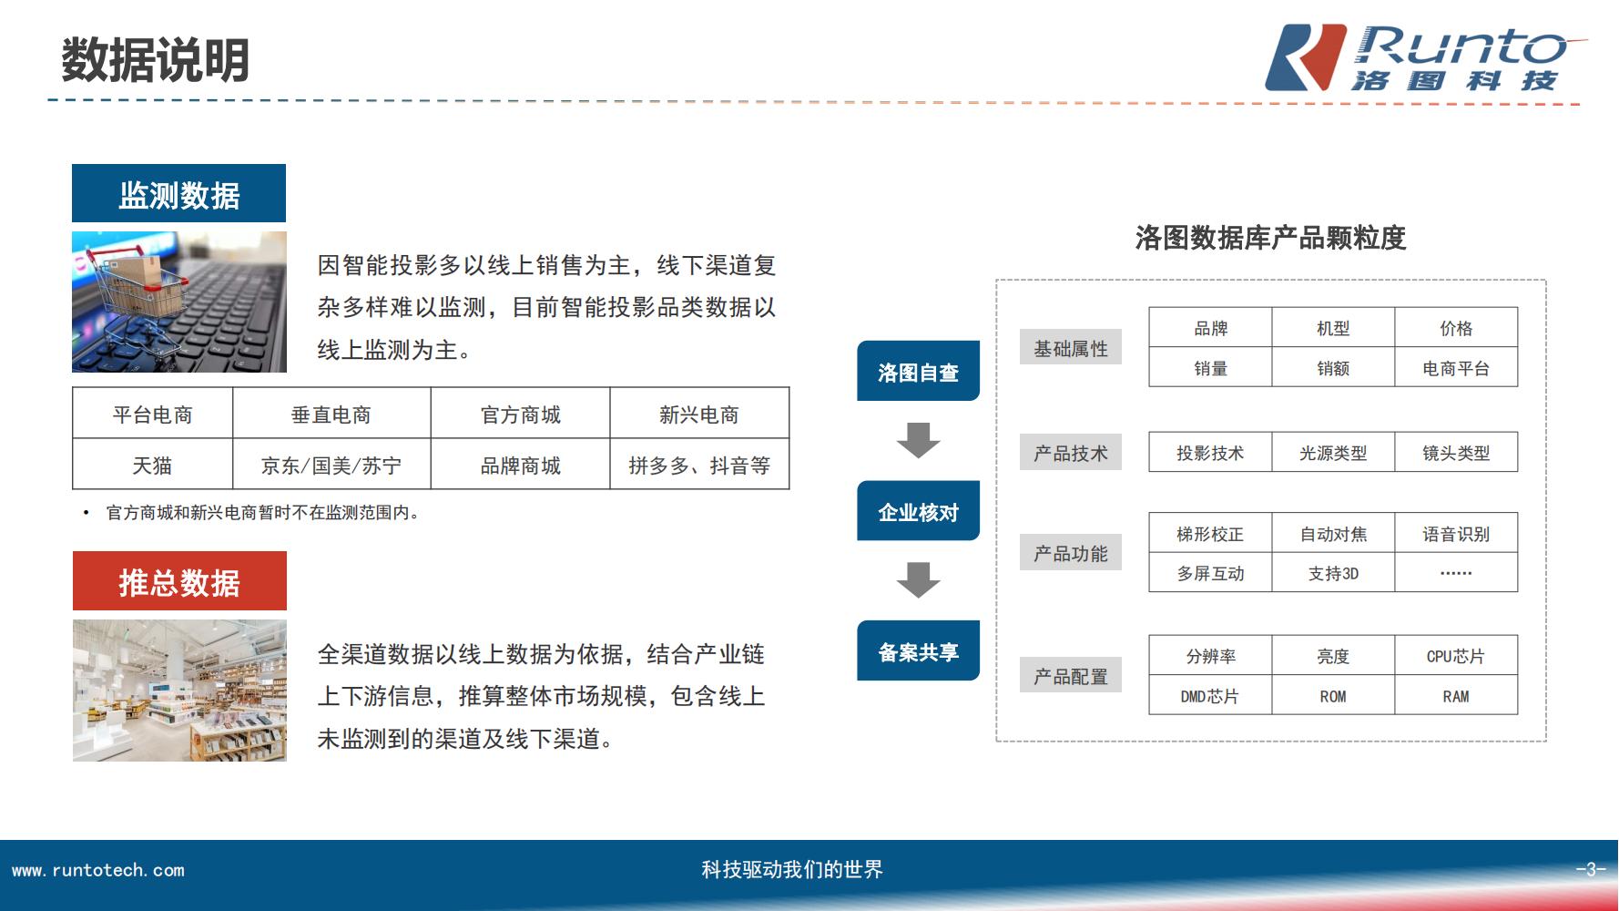The image size is (1619, 911).
Task: Click the 备案共享 step box
Action: [x=918, y=650]
